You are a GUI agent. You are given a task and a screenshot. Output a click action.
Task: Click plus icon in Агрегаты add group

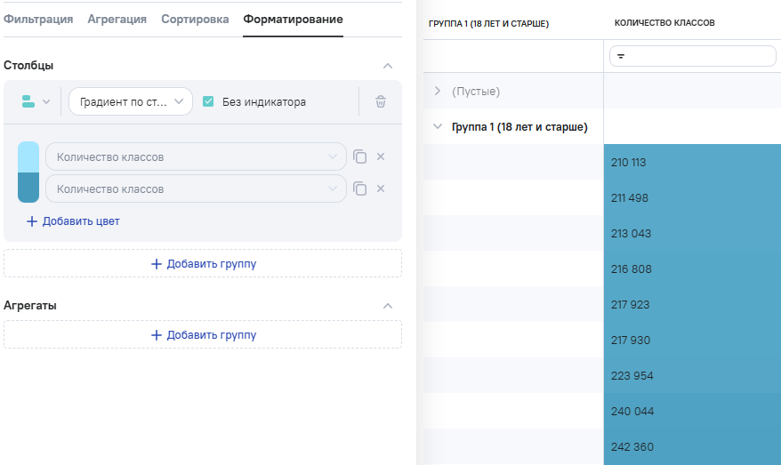(157, 335)
